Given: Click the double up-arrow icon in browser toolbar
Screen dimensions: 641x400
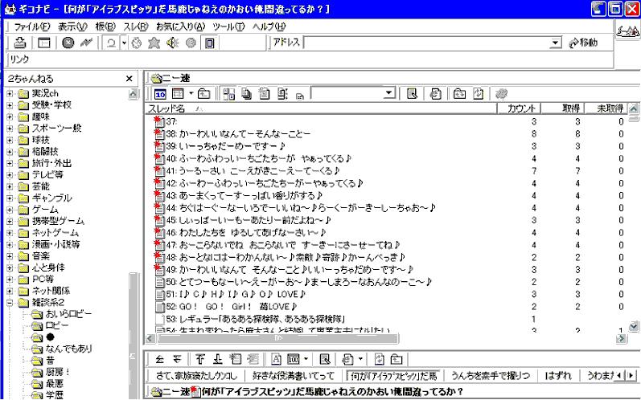Looking at the screenshot, I should (x=159, y=359).
